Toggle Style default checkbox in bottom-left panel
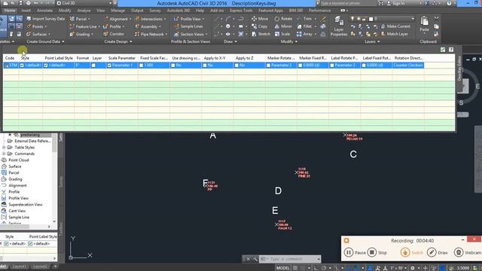This screenshot has height=271, width=482. pos(6,244)
